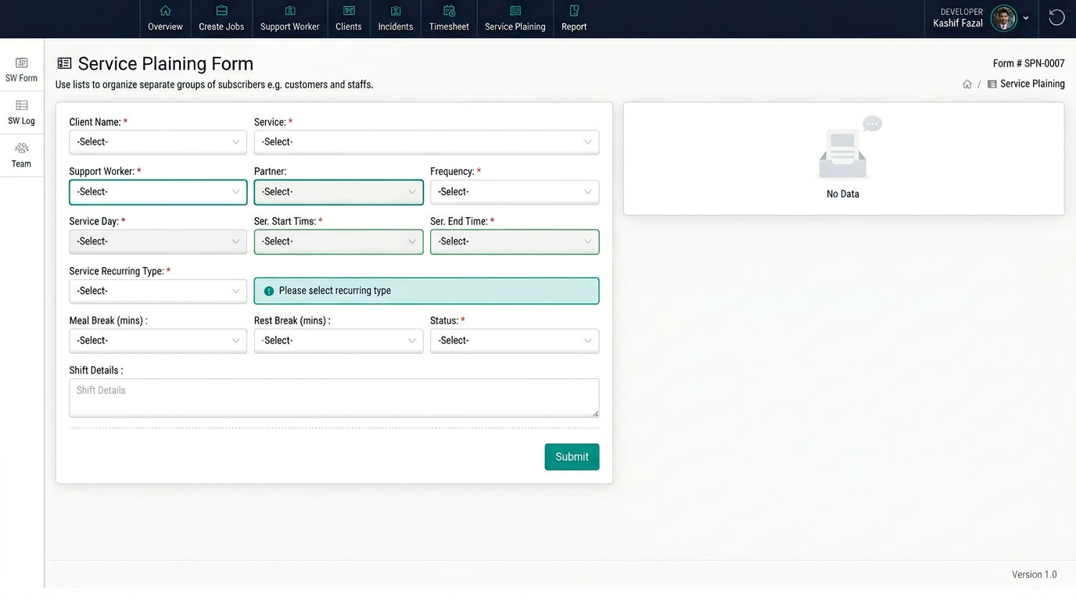Screen dimensions: 1076x600
Task: Click the Overview home icon
Action: pyautogui.click(x=165, y=11)
